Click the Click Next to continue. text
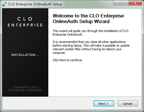This screenshot has width=144, height=112. 68,60
